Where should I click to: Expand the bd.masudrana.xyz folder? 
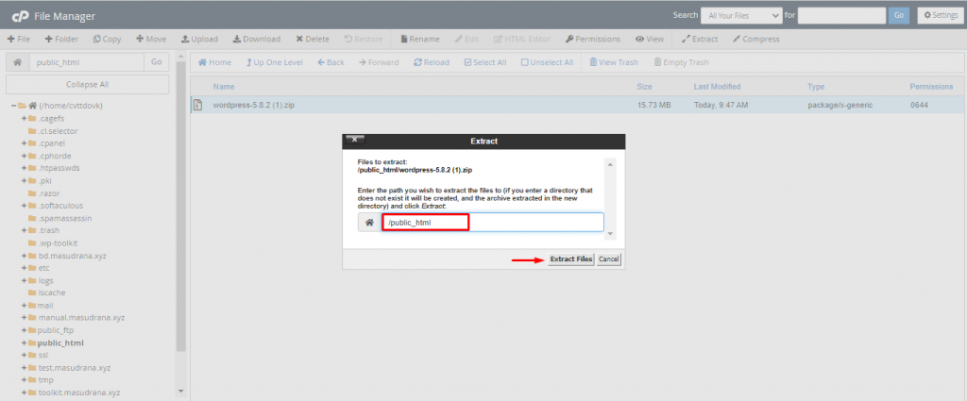point(24,256)
